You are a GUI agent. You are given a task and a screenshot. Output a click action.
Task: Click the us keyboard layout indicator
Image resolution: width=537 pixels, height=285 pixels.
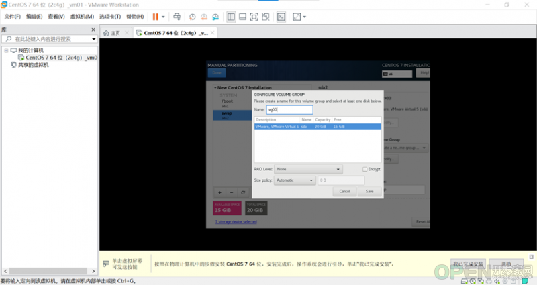397,74
